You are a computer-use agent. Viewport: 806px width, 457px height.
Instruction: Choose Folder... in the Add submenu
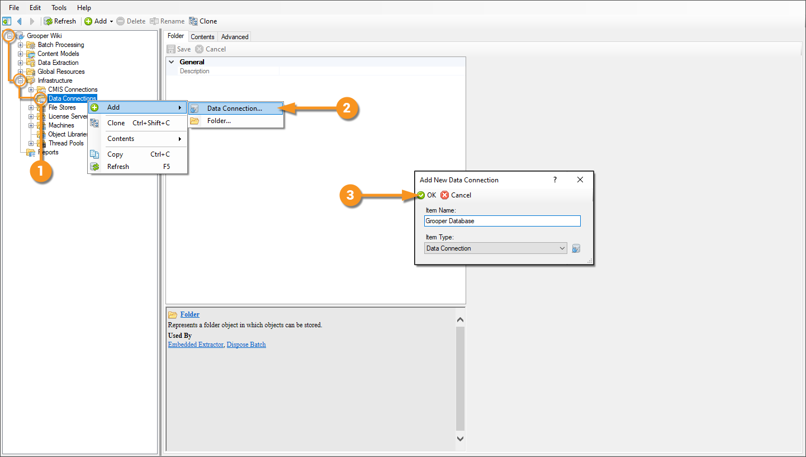coord(236,121)
